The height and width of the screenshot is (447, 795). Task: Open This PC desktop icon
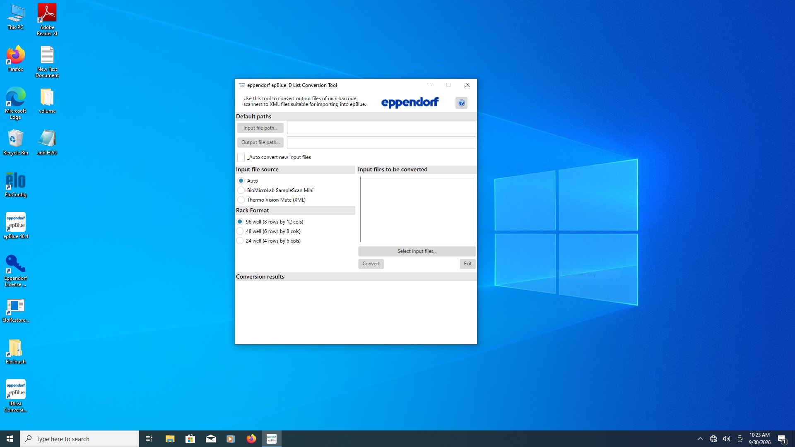pos(16,17)
